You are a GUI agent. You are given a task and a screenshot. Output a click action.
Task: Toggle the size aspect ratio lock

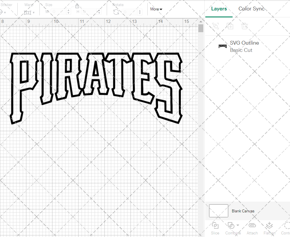tap(77, 6)
